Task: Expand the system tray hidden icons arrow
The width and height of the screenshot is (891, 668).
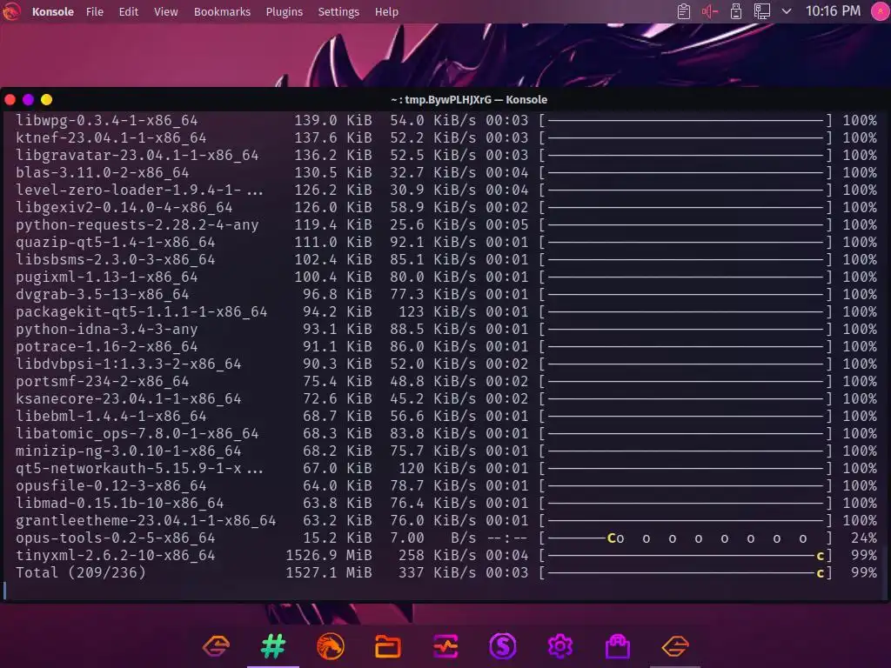Action: (x=787, y=11)
